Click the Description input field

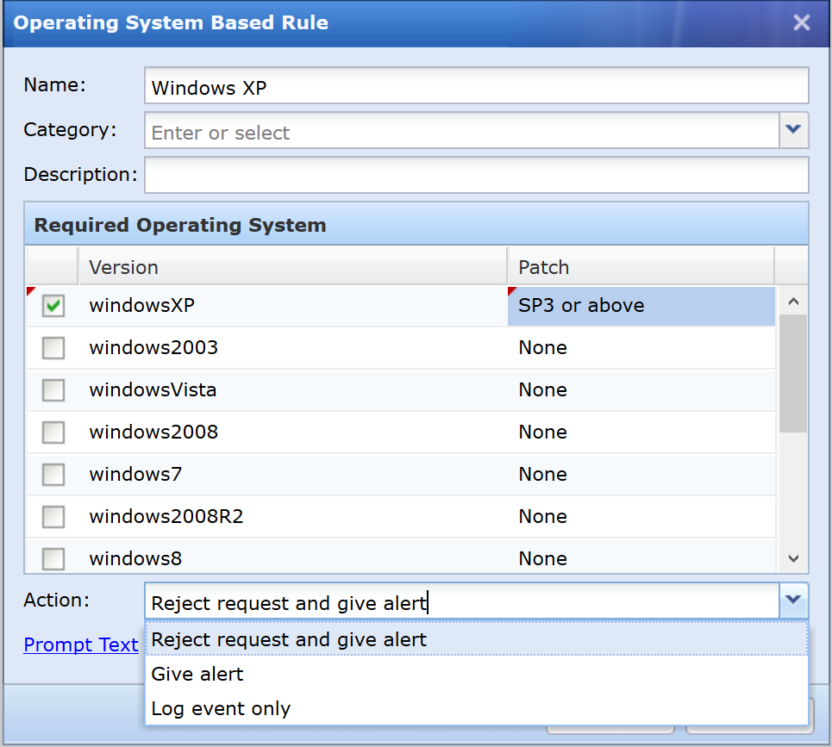(x=477, y=175)
